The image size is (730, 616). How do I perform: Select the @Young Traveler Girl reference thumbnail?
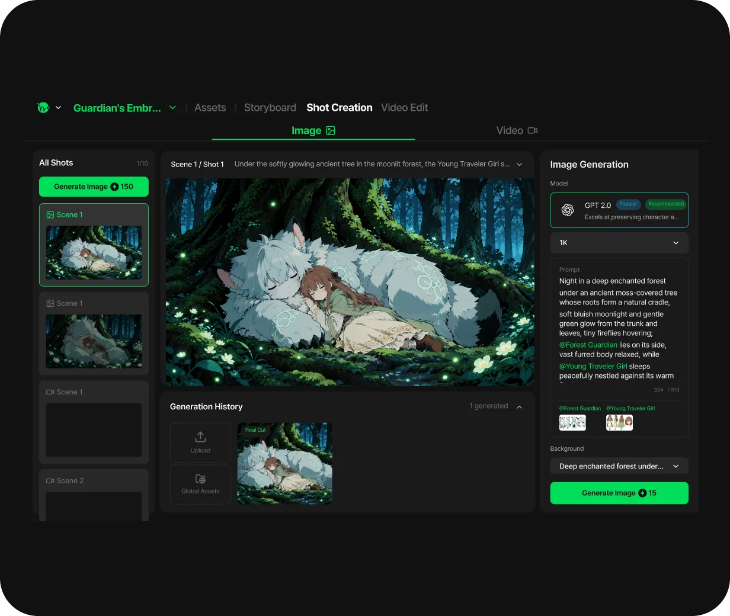(x=619, y=422)
